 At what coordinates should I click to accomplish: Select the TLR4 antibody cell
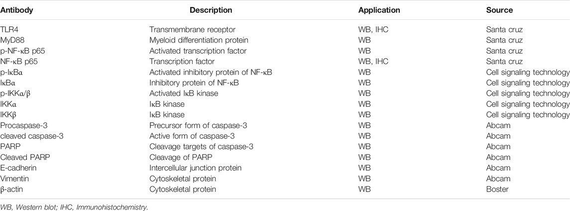[9, 30]
